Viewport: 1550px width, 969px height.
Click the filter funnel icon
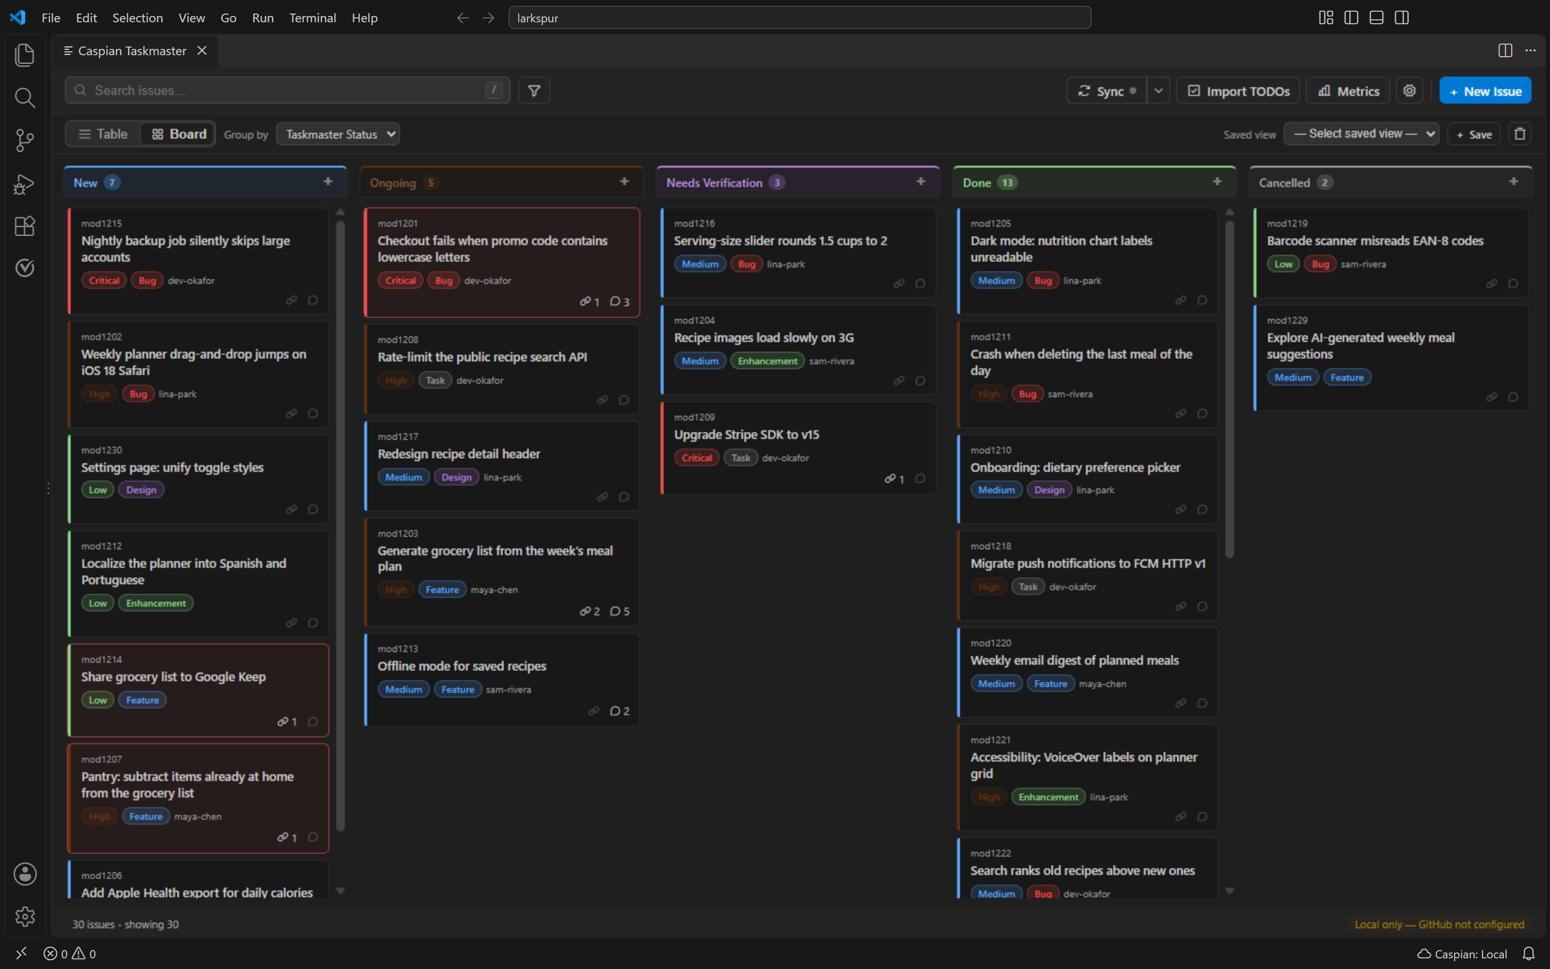[534, 91]
